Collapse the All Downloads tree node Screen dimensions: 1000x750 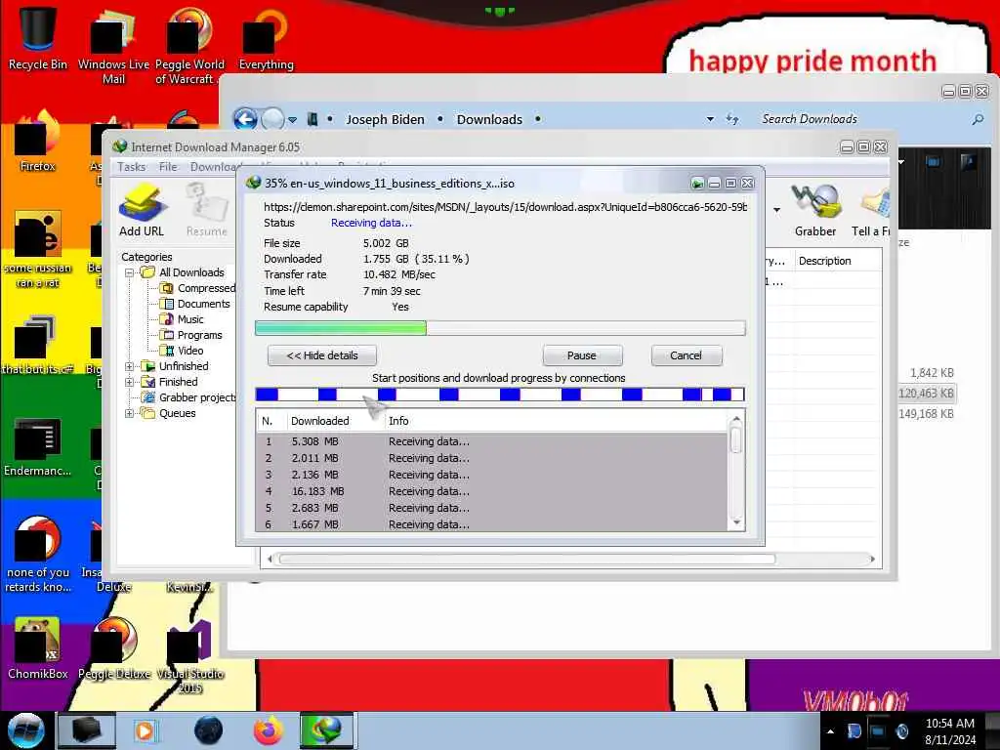(x=130, y=273)
